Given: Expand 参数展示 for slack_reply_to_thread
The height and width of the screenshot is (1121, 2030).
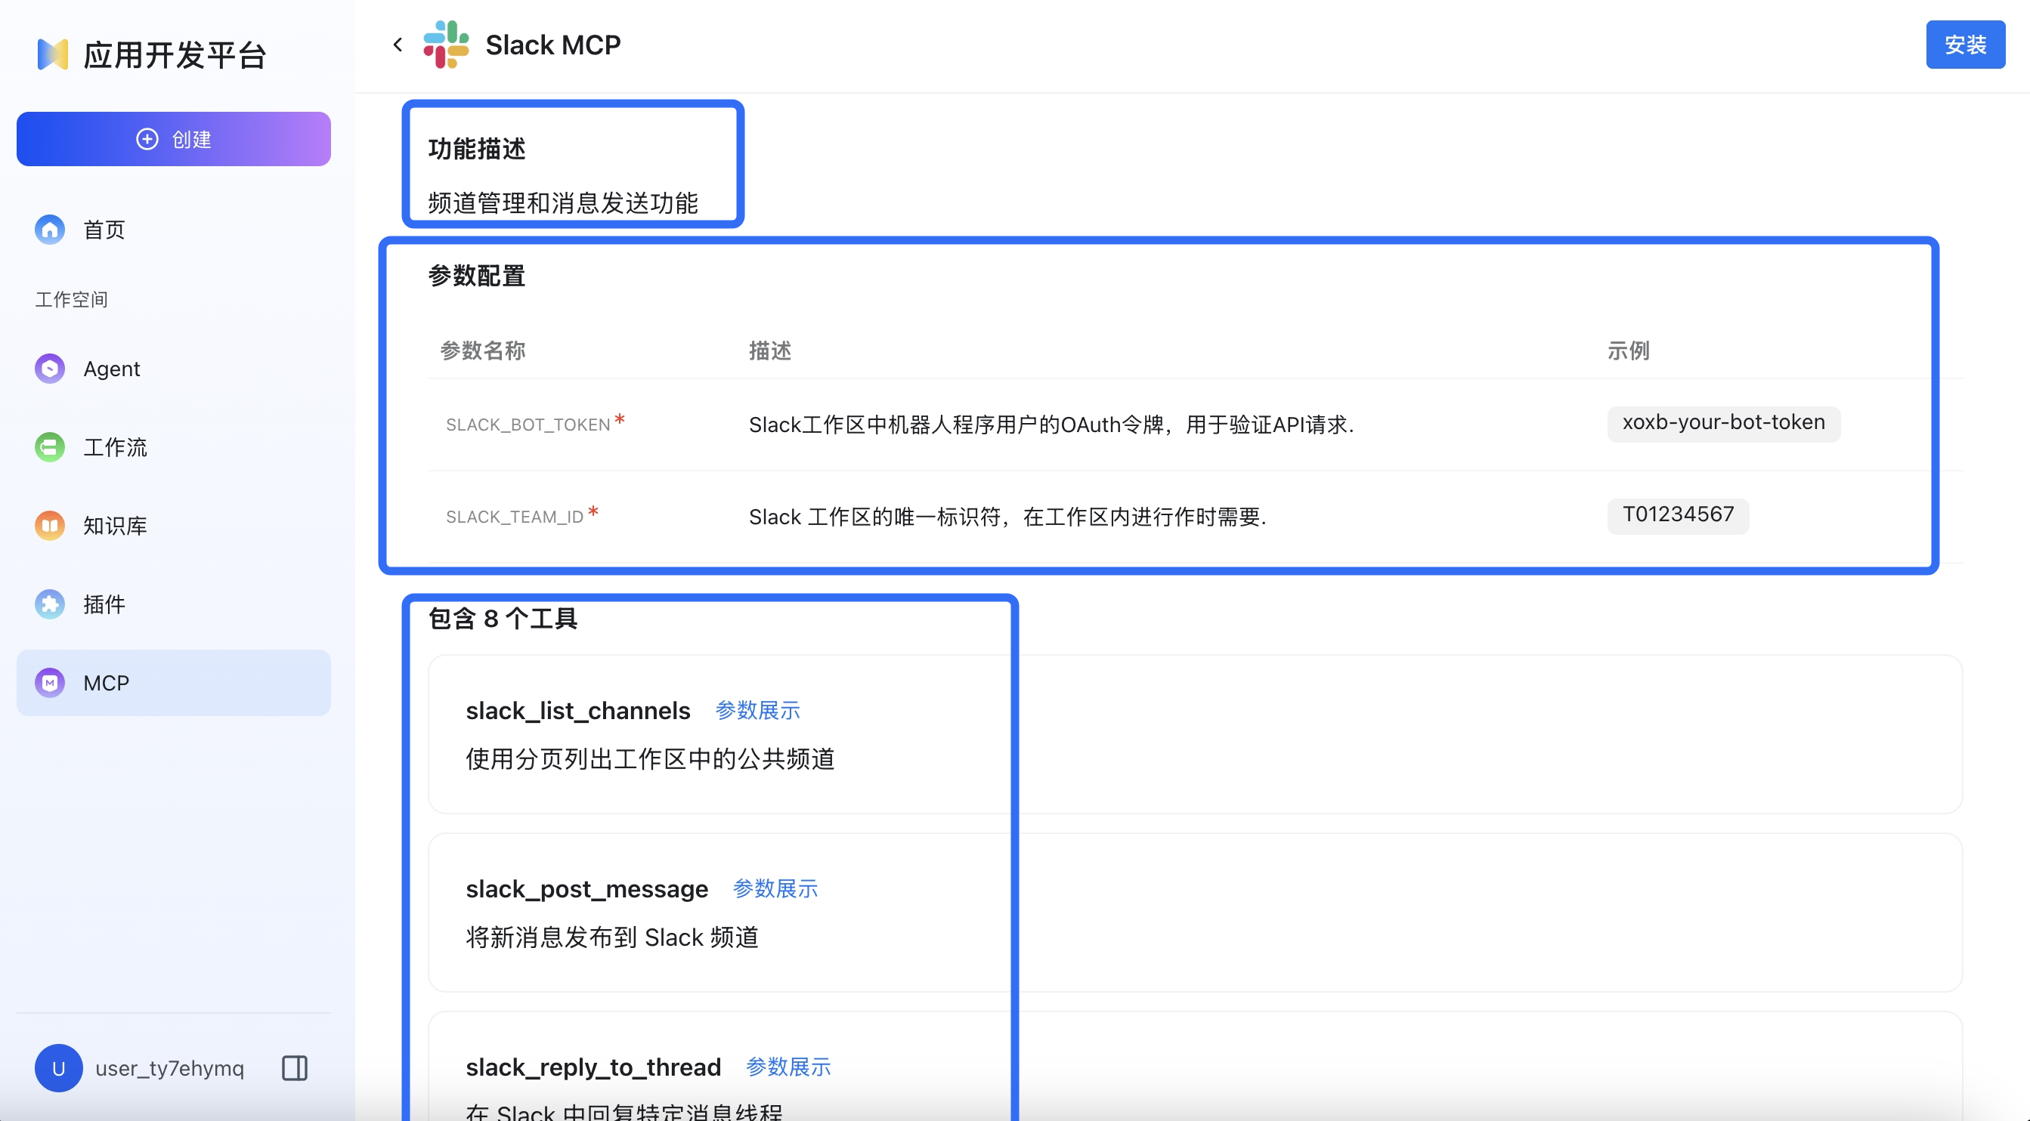Looking at the screenshot, I should (788, 1067).
